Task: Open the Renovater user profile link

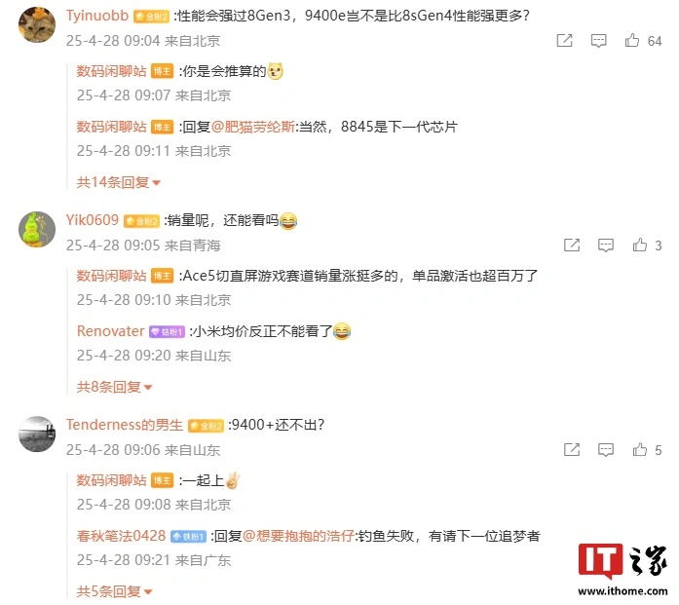Action: click(110, 331)
